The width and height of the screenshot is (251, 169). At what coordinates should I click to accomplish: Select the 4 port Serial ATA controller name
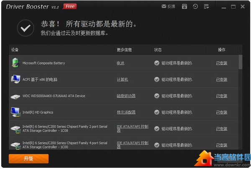click(x=65, y=145)
